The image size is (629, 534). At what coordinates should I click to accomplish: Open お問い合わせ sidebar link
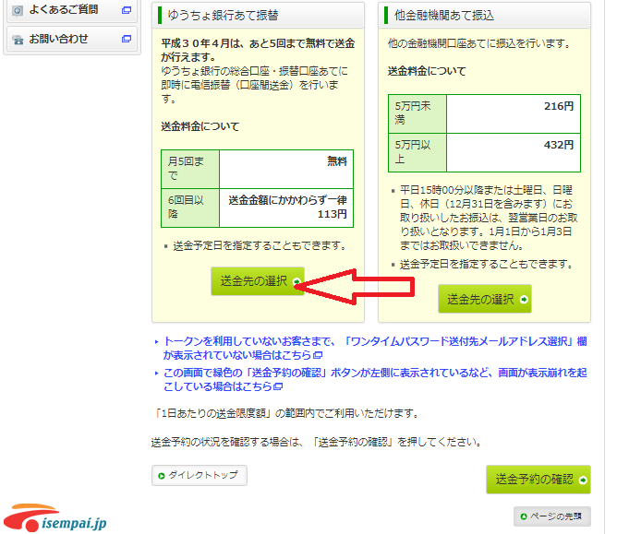coord(72,39)
